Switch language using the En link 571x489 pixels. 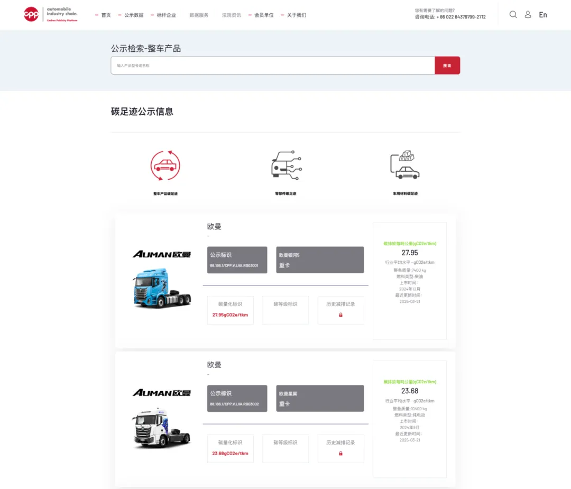point(543,15)
